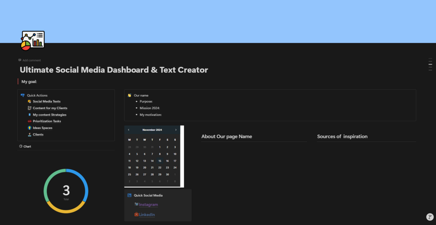Select November 15 in the calendar
Viewport: 436px width, 225px height.
[x=160, y=161]
